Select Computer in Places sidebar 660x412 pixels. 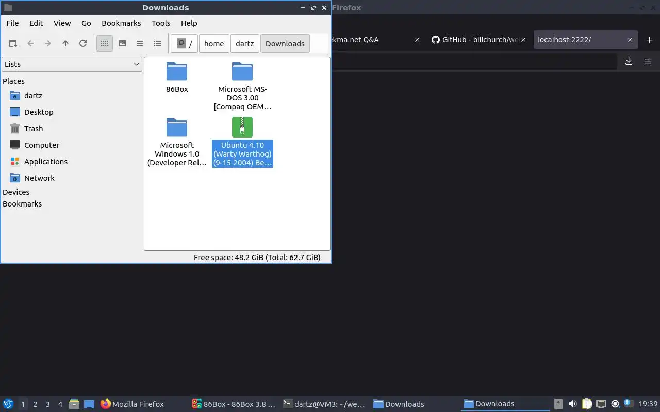click(x=41, y=145)
